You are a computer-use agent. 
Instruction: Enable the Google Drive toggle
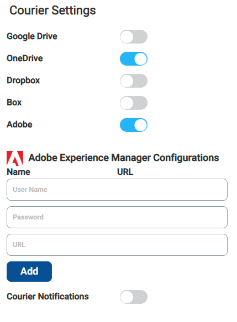134,36
